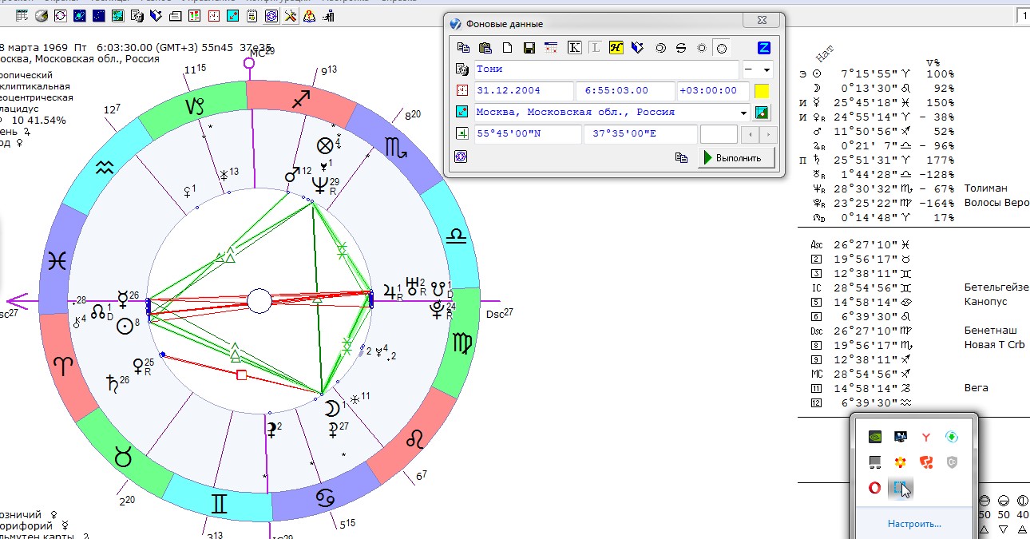Open the map picker icon beside place
The image size is (1030, 539).
pyautogui.click(x=762, y=113)
